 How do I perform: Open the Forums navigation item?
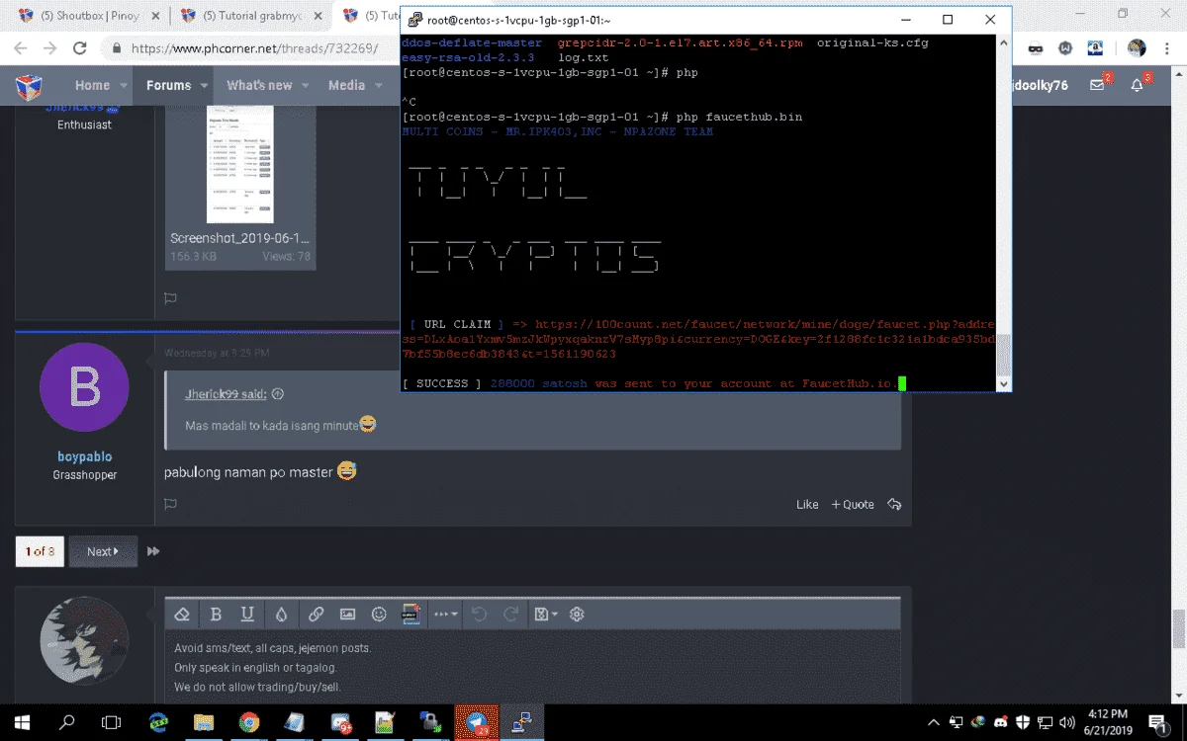[168, 86]
